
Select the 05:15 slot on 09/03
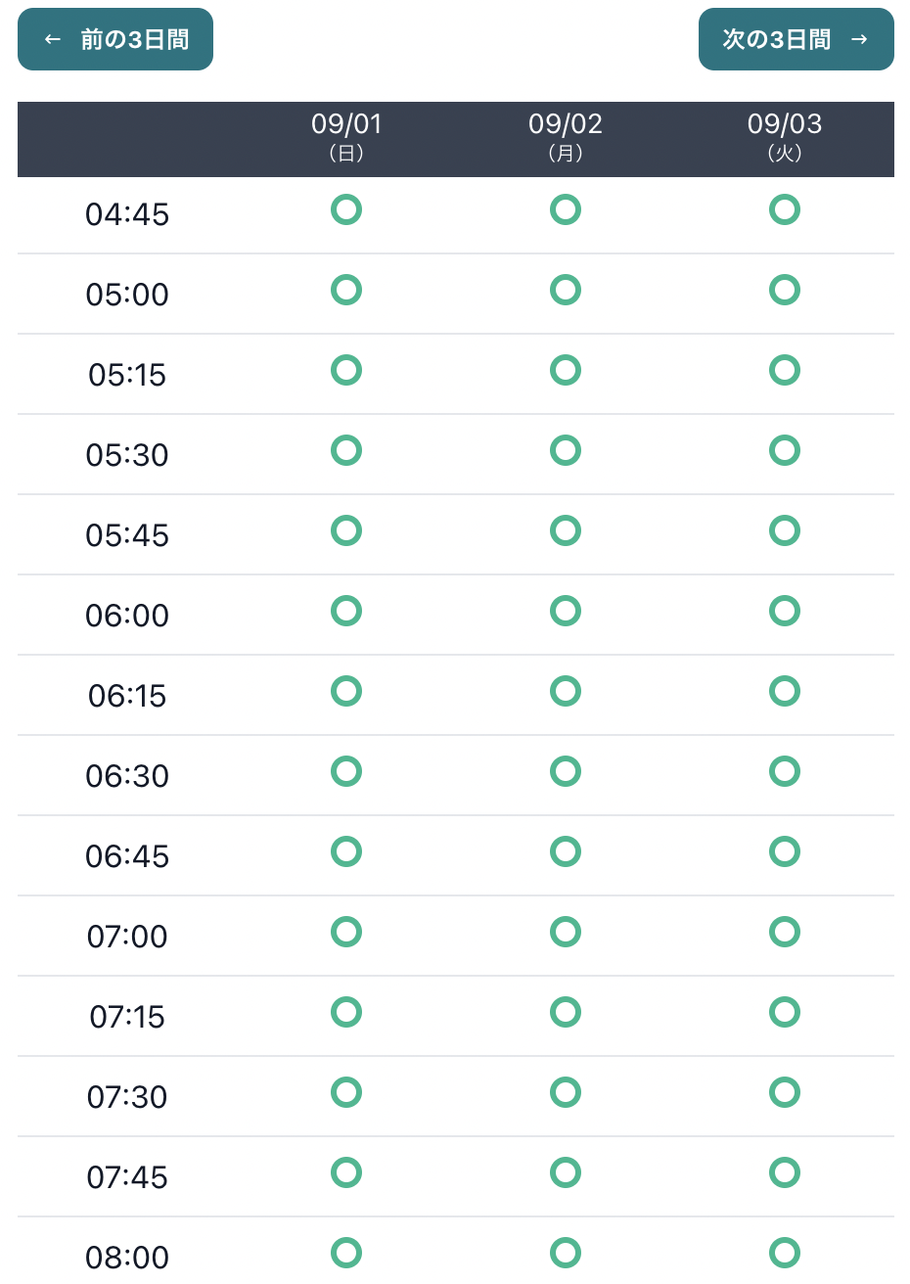785,370
